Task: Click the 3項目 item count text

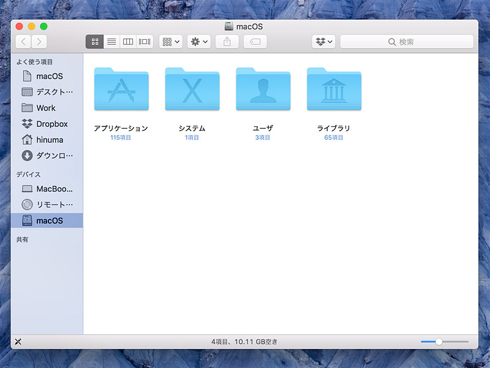Action: (263, 137)
